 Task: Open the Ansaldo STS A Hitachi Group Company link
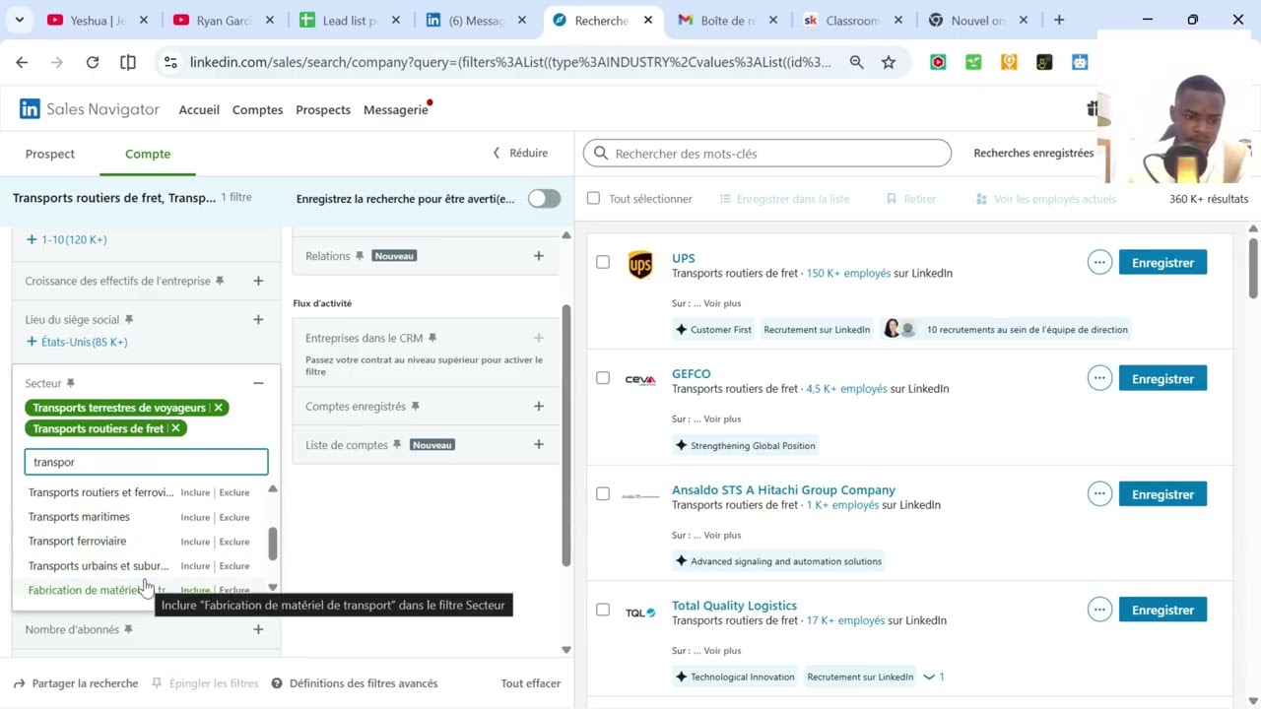pyautogui.click(x=783, y=489)
